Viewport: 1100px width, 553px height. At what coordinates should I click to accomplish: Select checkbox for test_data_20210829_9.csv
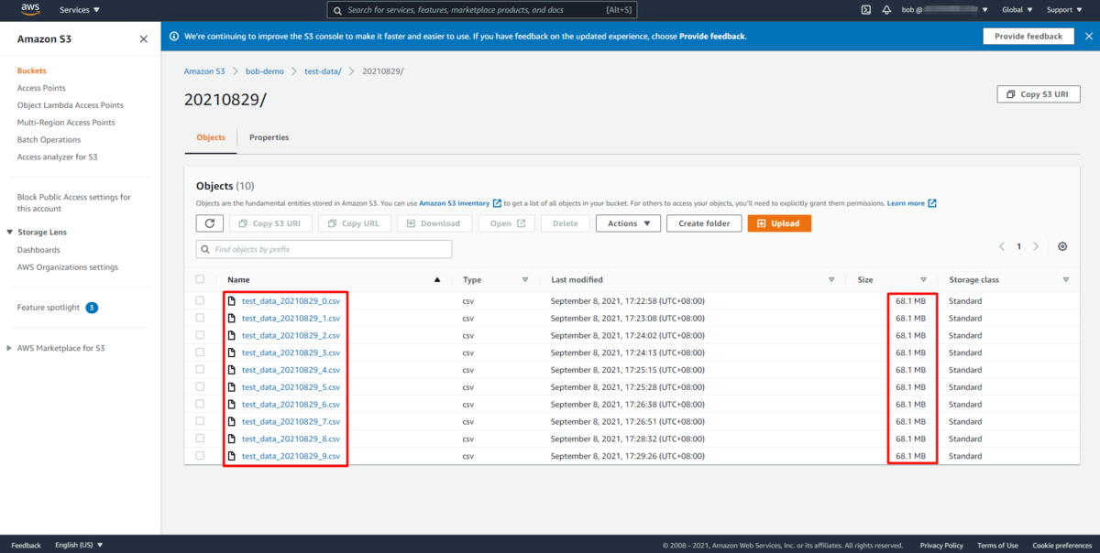[201, 456]
